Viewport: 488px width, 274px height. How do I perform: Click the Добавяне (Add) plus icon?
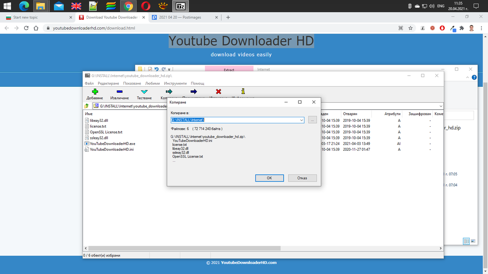(95, 92)
